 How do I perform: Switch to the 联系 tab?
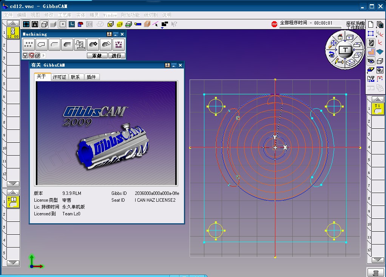click(x=75, y=77)
